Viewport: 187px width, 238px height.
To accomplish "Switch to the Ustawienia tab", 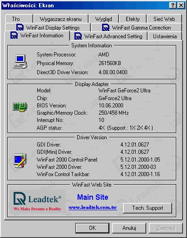I will tap(165, 36).
